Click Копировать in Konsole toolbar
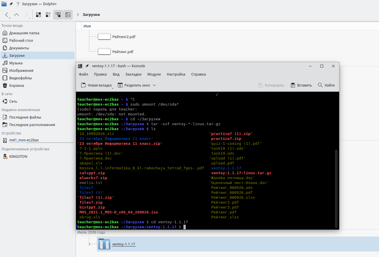The height and width of the screenshot is (257, 379). pyautogui.click(x=271, y=85)
